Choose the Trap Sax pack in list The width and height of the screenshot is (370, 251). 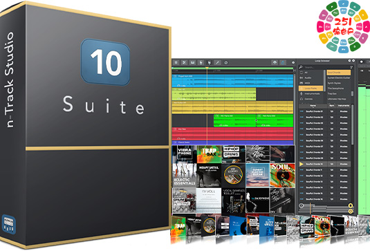339,93
